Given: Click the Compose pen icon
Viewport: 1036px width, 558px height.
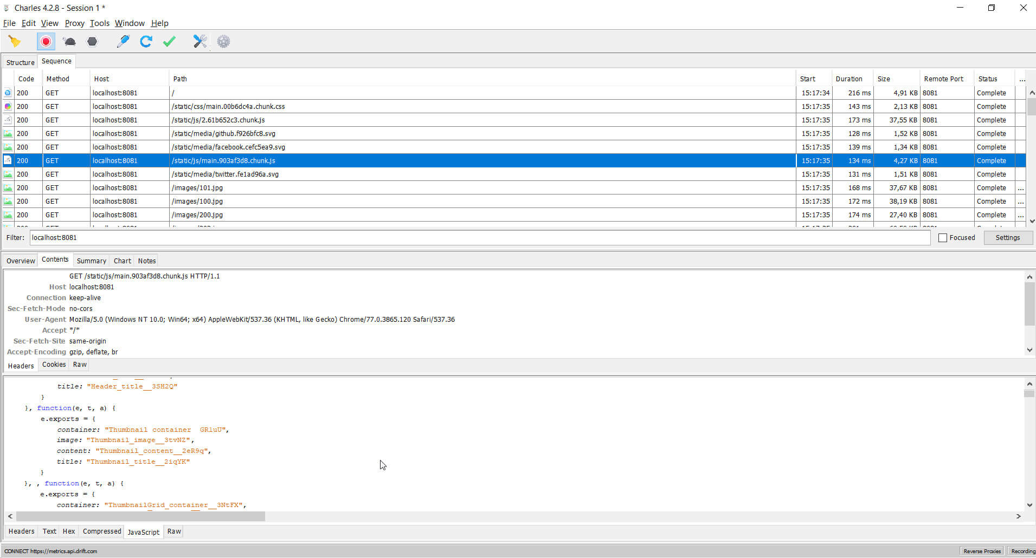Looking at the screenshot, I should pos(123,41).
